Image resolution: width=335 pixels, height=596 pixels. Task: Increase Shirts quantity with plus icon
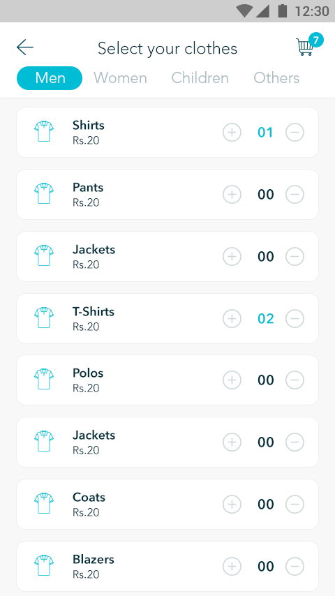tap(232, 133)
